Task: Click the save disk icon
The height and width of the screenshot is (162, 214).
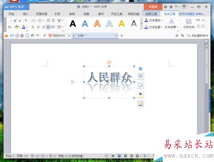Action: pyautogui.click(x=12, y=35)
